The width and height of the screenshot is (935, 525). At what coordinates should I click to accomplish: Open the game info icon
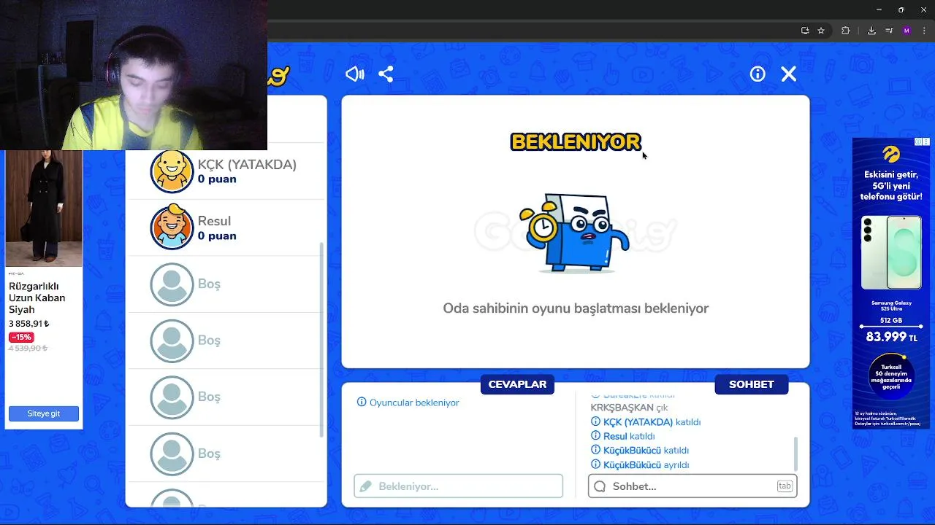point(757,74)
